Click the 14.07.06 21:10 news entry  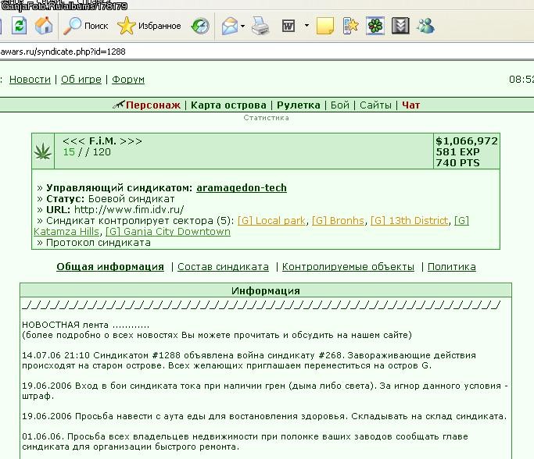click(249, 361)
